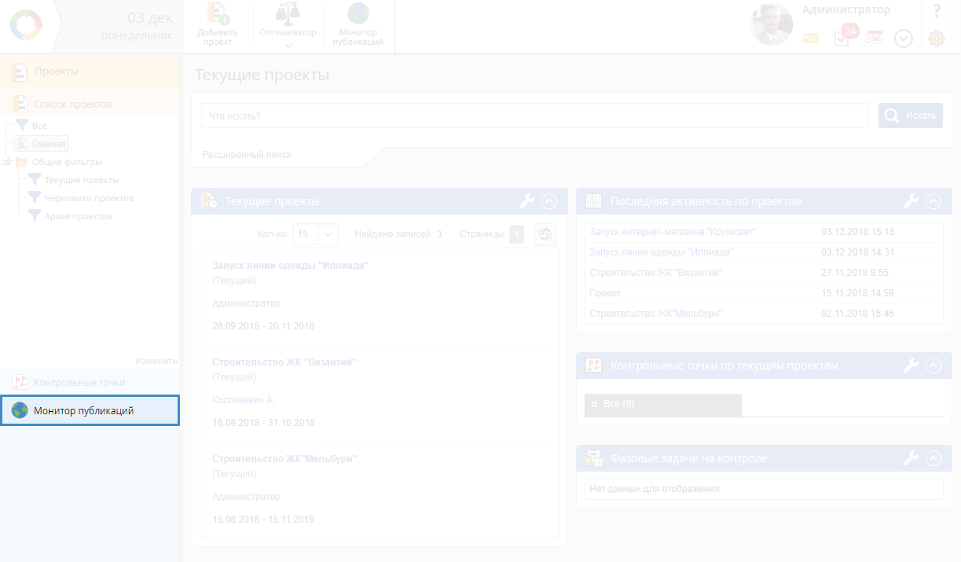
Task: Collapse the Общие фильтры tree folder
Action: point(6,162)
